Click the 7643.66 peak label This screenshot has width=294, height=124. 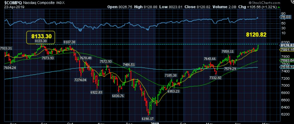pyautogui.click(x=210, y=59)
